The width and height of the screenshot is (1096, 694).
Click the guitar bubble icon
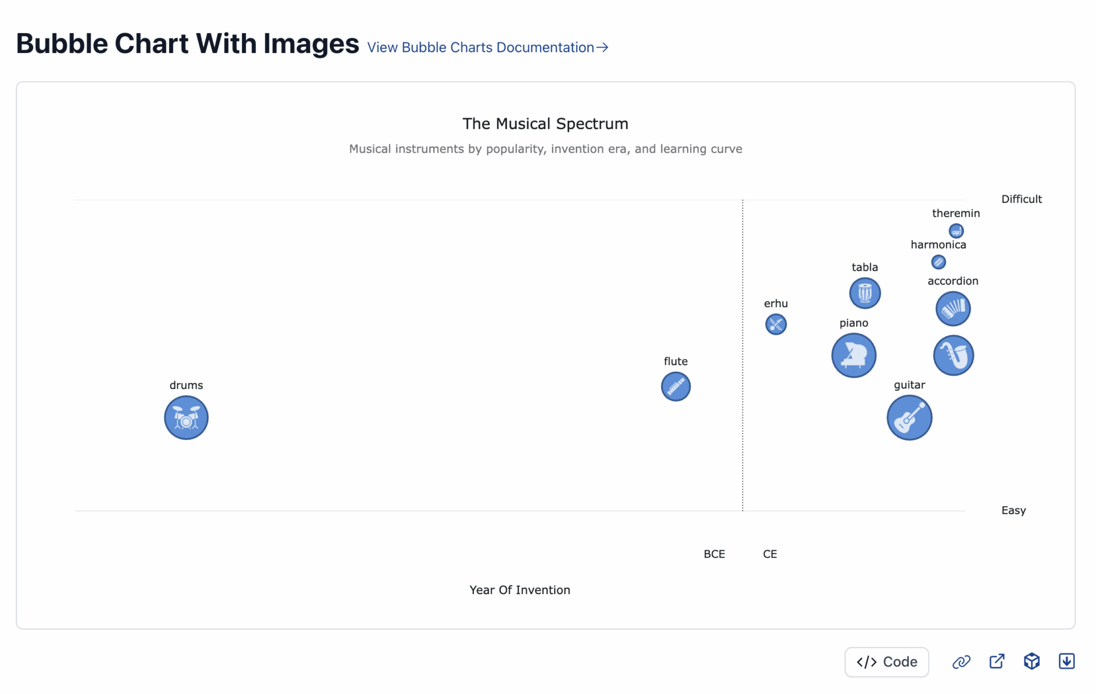[909, 418]
